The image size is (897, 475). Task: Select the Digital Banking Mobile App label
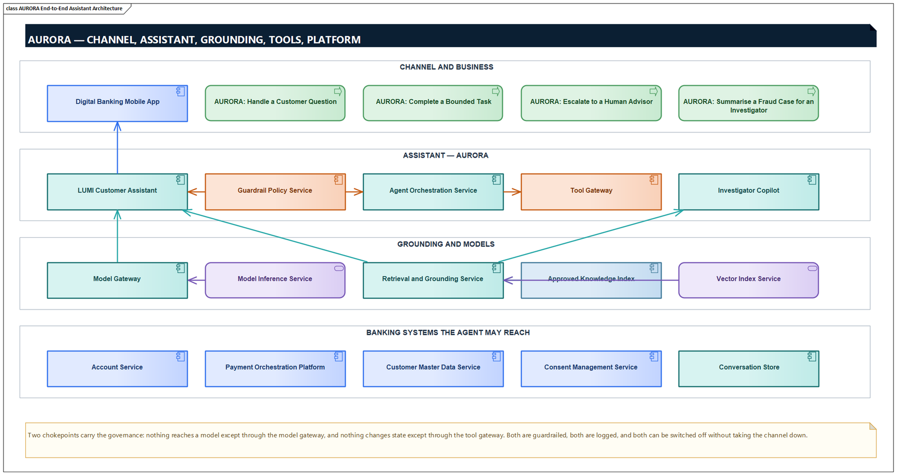click(117, 102)
